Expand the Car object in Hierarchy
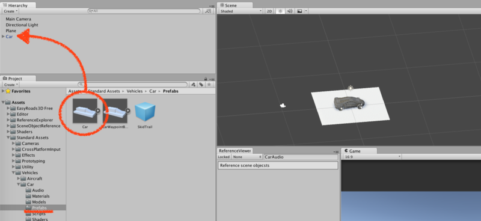This screenshot has height=221, width=481. (x=3, y=37)
